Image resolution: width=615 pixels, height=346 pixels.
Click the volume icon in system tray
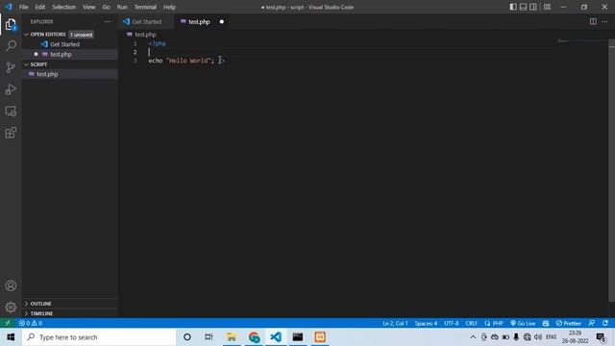coord(538,337)
